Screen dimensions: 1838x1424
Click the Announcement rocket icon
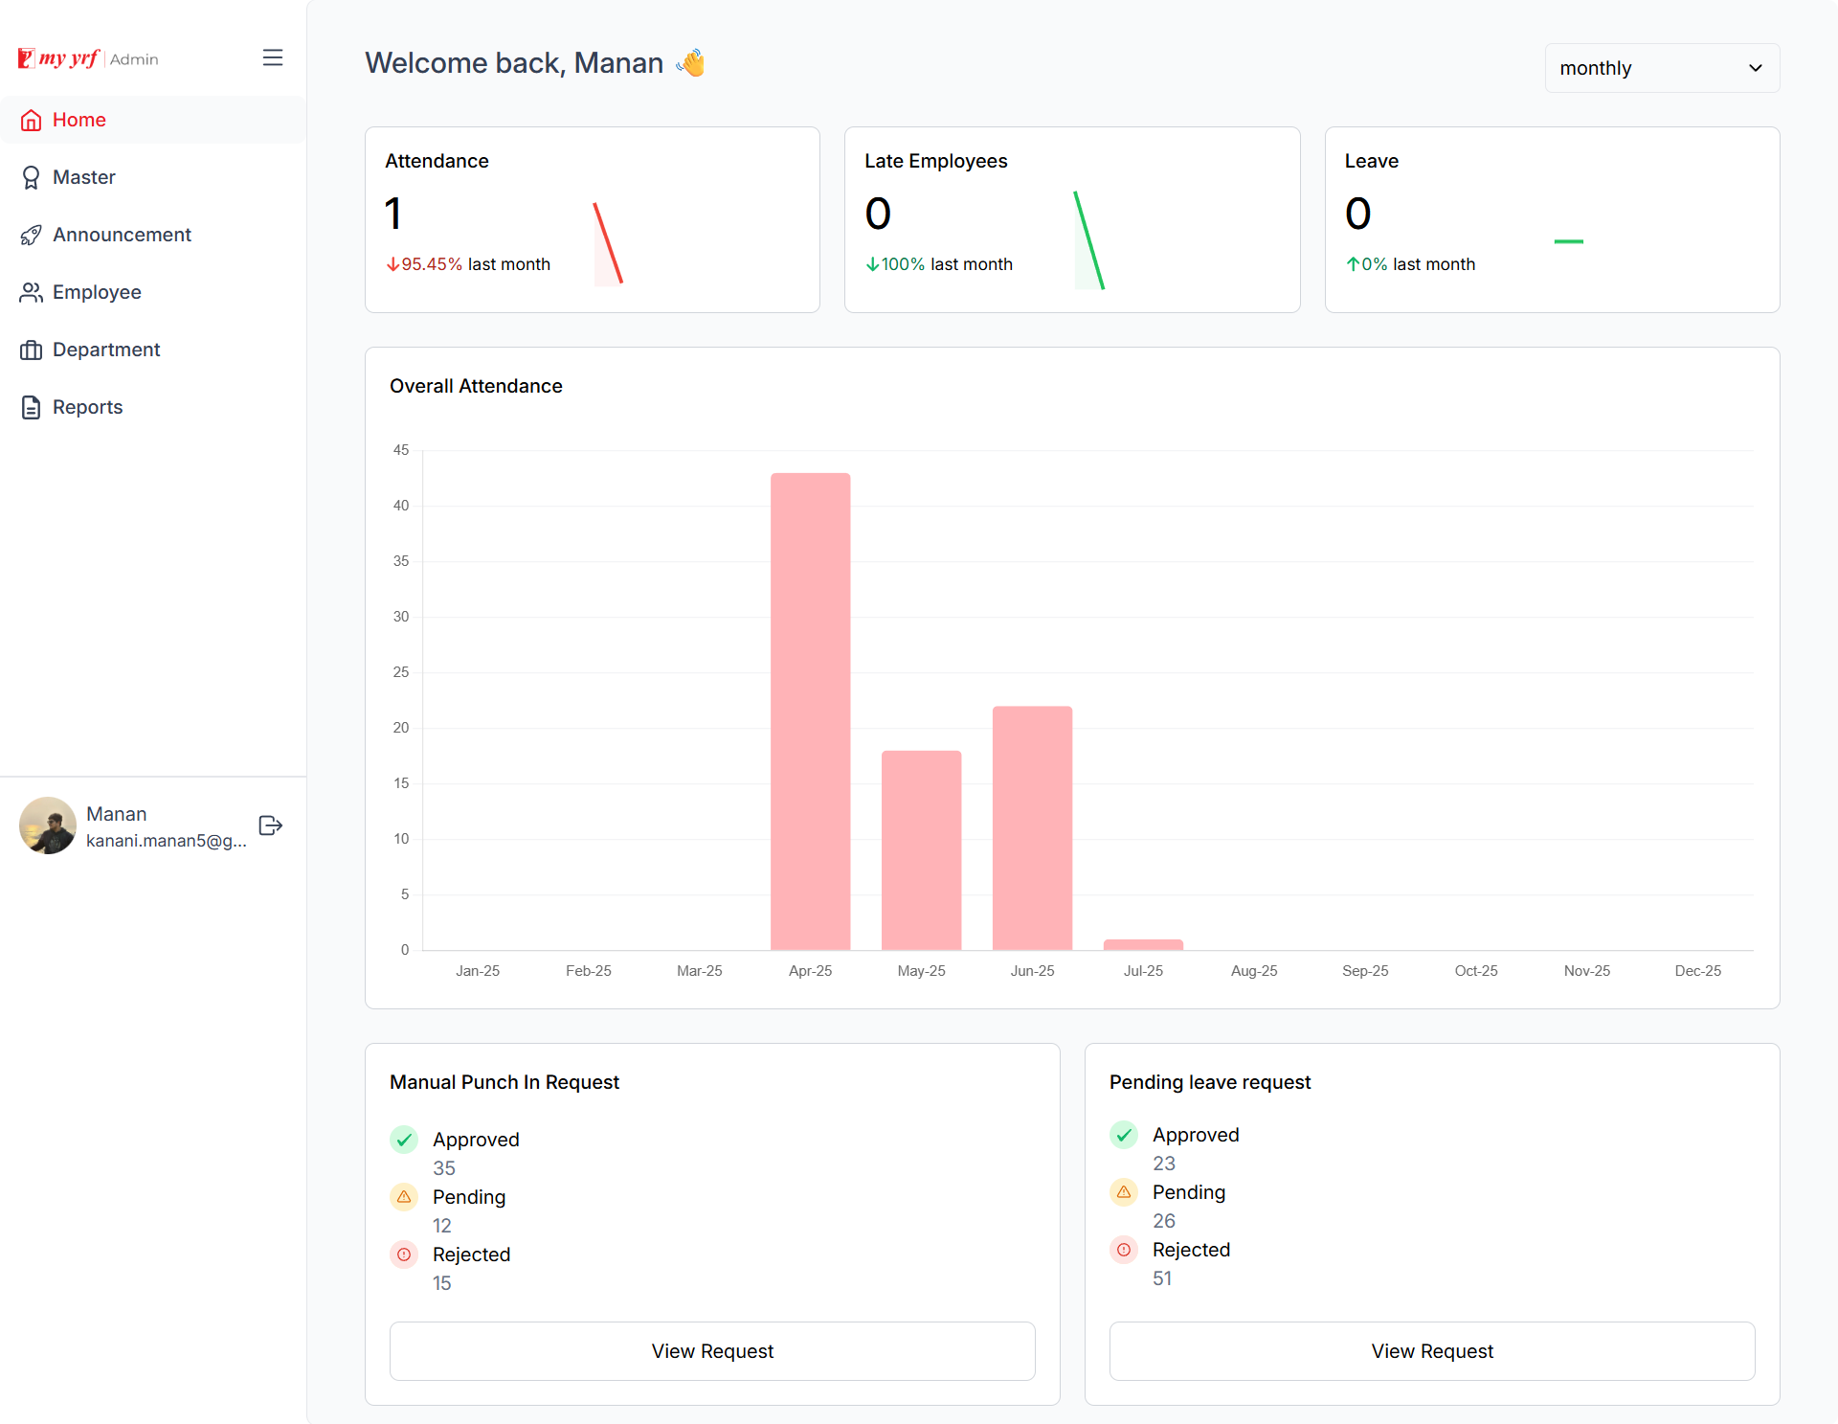(x=32, y=235)
